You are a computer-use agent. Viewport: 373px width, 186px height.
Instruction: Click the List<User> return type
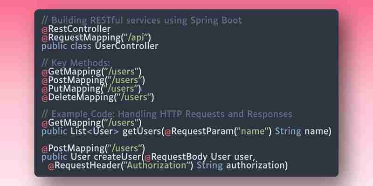point(95,132)
